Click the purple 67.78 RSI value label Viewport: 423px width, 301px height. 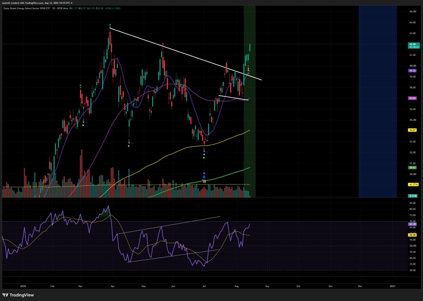coord(412,224)
